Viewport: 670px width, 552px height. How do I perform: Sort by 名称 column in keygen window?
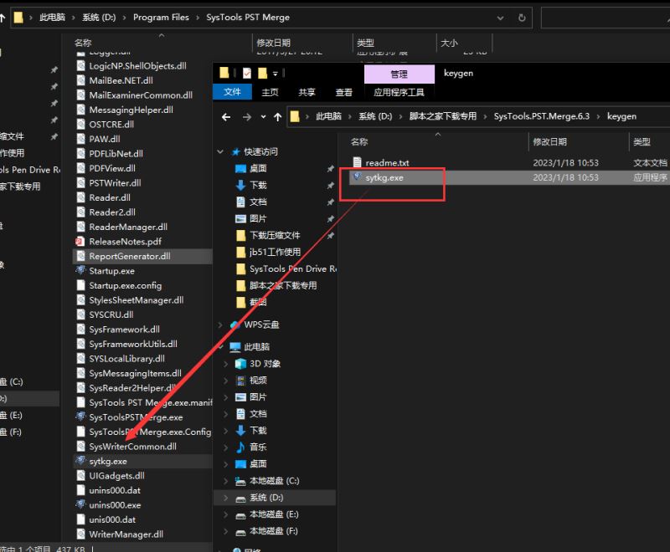[359, 141]
